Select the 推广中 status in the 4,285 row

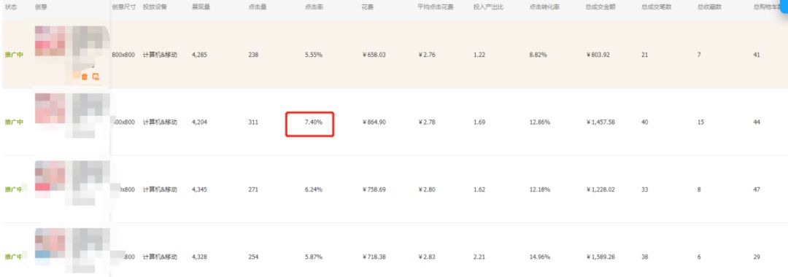[14, 55]
